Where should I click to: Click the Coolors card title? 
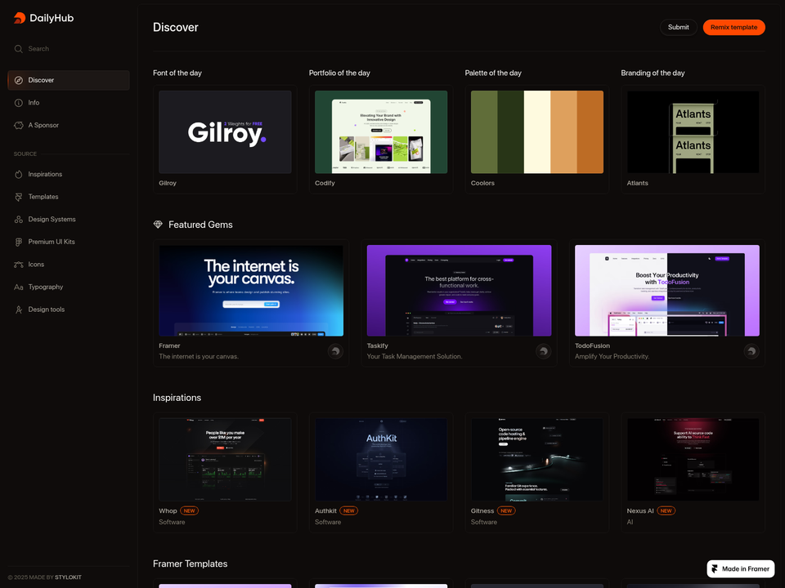pyautogui.click(x=482, y=183)
